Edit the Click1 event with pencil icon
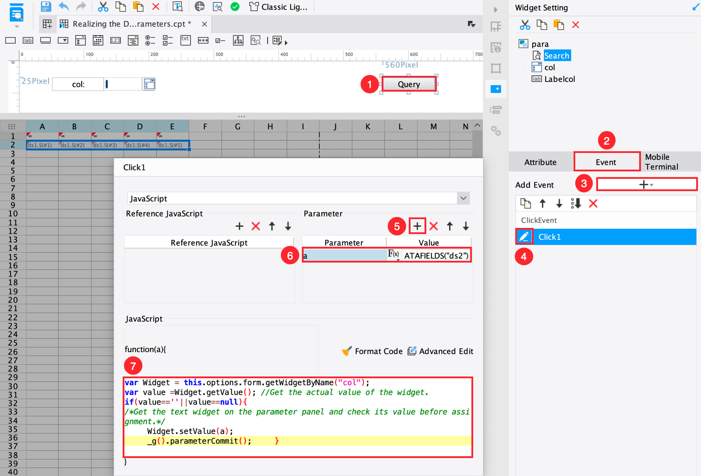This screenshot has width=701, height=476. [x=524, y=237]
